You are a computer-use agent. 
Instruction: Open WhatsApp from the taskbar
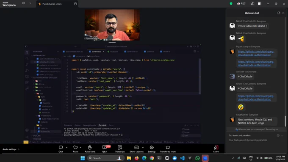pyautogui.click(x=197, y=158)
